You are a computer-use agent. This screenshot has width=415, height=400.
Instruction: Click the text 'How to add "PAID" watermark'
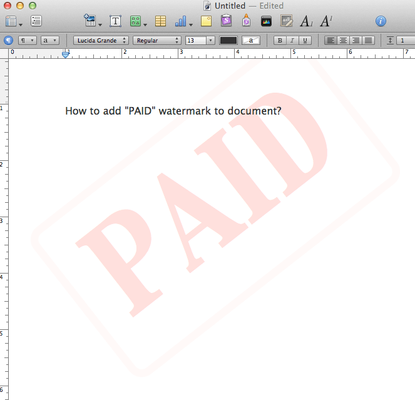[x=138, y=111]
